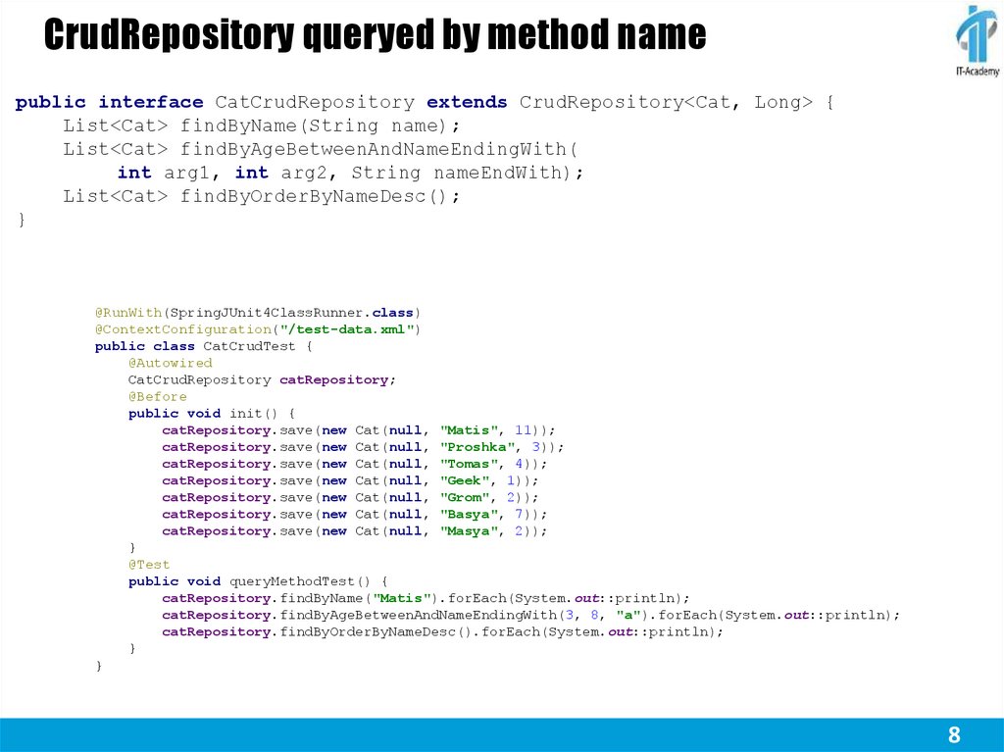Click the CatCrudRepository interface name
The height and width of the screenshot is (752, 1004).
point(312,102)
